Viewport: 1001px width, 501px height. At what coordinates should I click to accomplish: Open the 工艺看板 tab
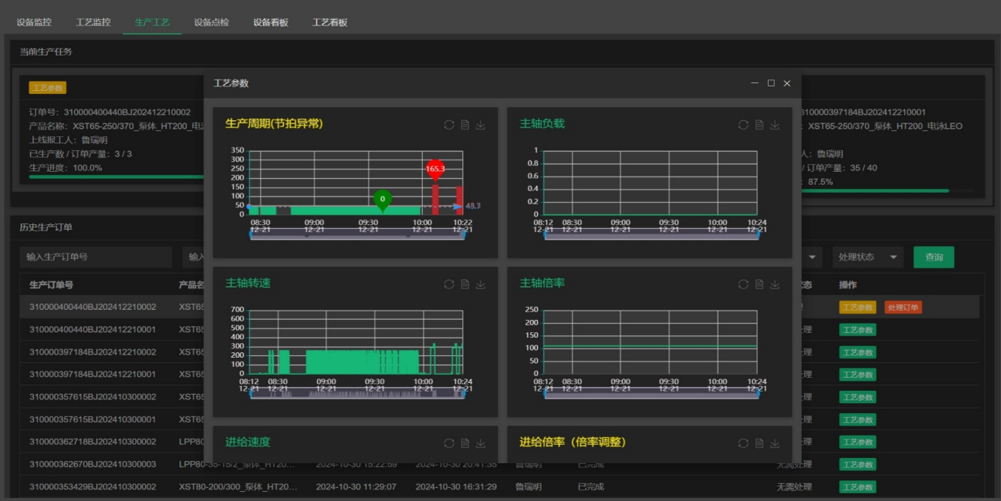[x=330, y=22]
